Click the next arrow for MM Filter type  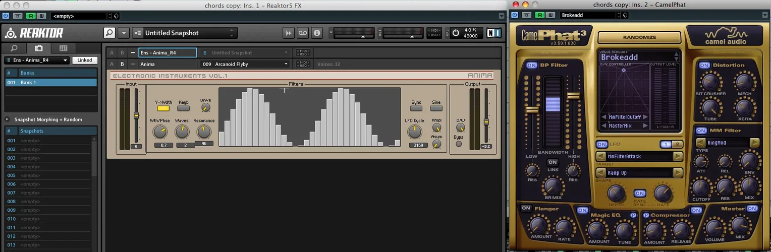[x=755, y=143]
